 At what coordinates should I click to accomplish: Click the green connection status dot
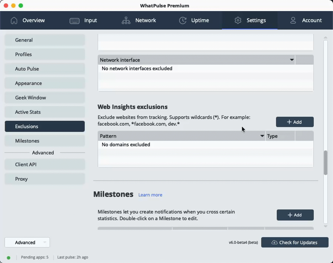pos(8,257)
